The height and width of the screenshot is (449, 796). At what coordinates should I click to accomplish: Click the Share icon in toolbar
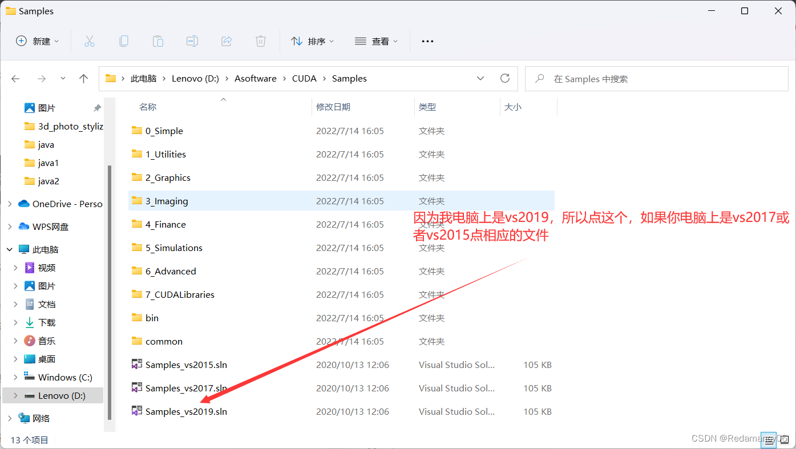[x=227, y=41]
